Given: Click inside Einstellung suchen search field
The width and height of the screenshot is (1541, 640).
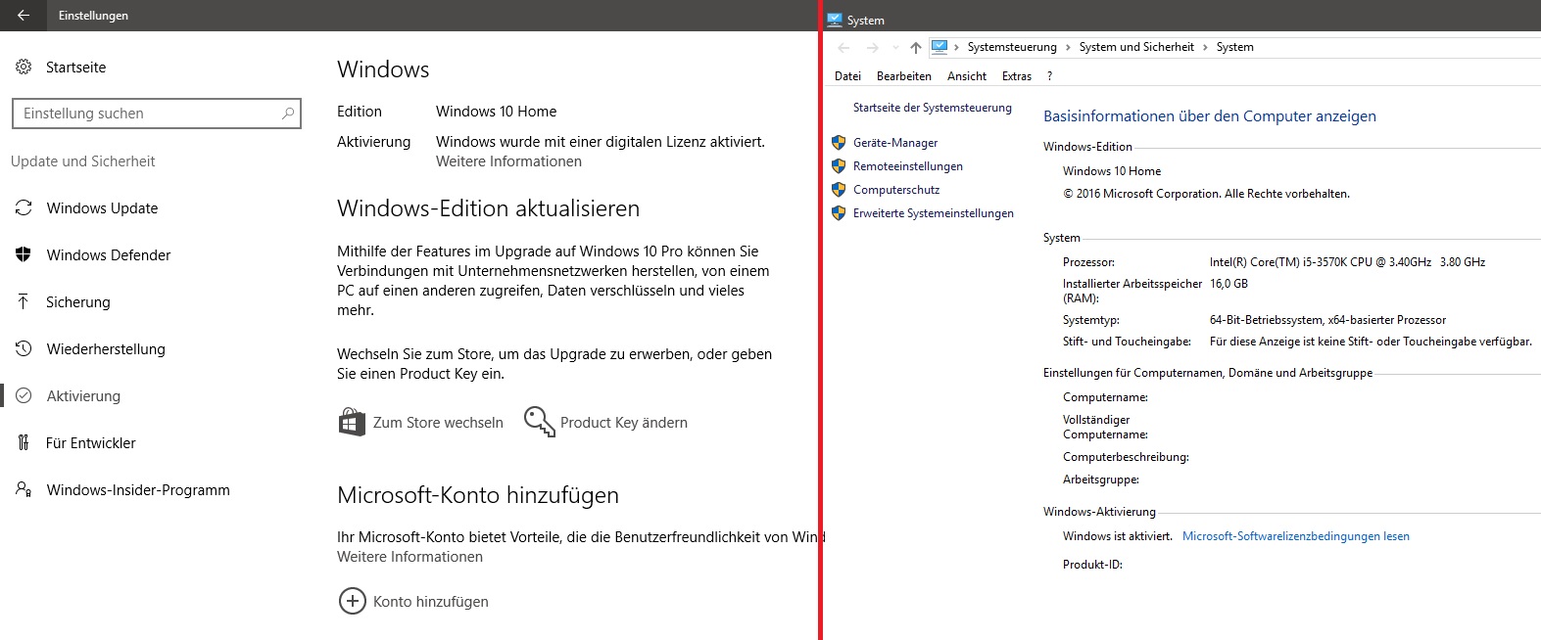Looking at the screenshot, I should 157,114.
